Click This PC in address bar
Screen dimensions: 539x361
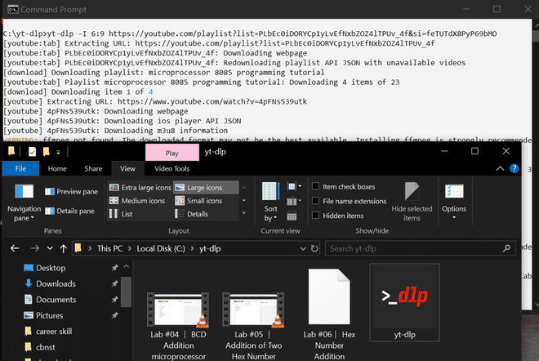109,248
